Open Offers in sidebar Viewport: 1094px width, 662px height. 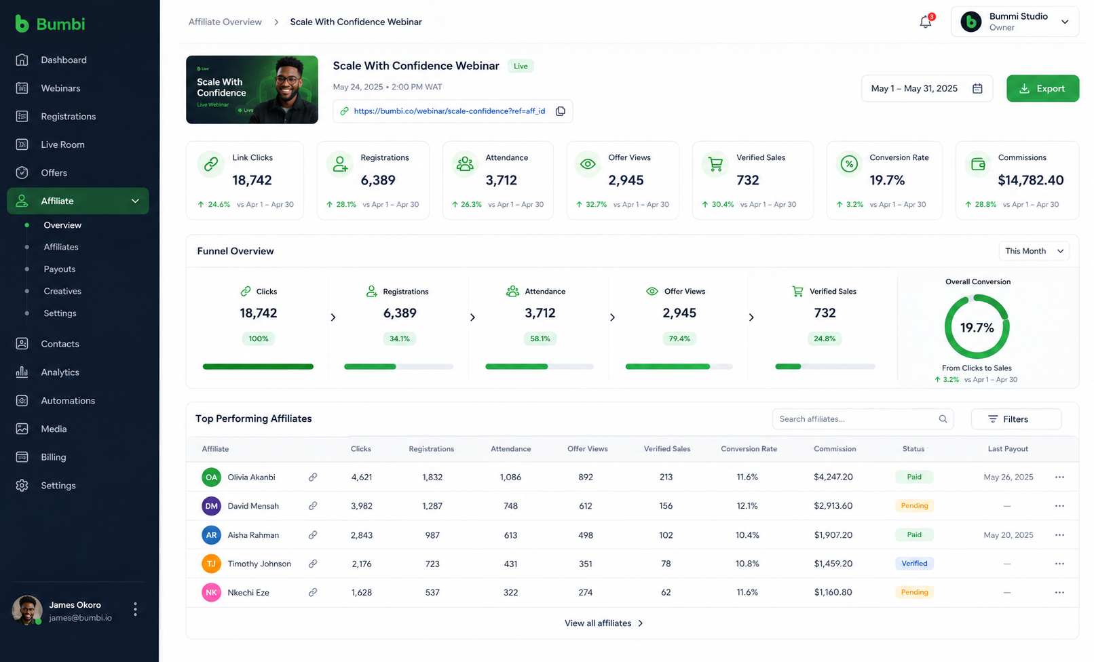point(54,173)
